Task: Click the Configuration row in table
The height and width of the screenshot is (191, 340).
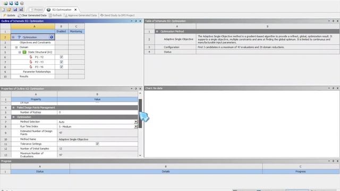Action: pyautogui.click(x=242, y=47)
